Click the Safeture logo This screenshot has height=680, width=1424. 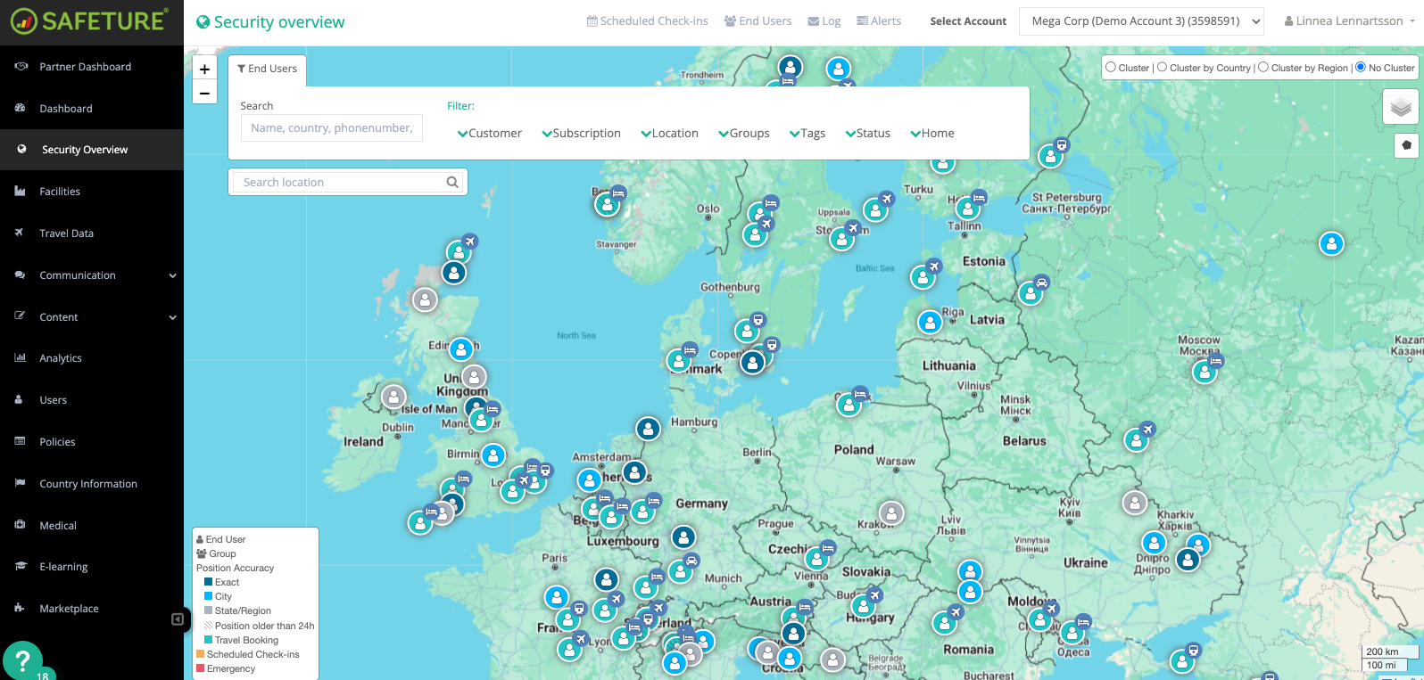click(89, 21)
